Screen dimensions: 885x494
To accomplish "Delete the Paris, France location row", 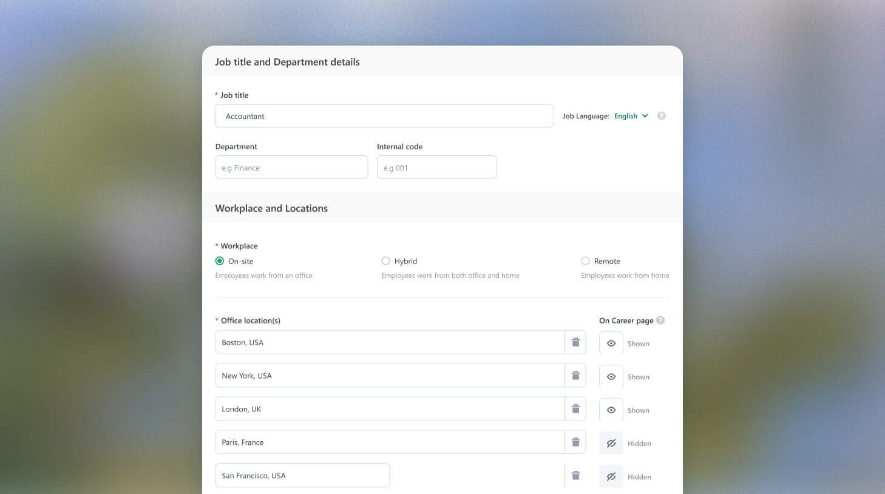I will 575,442.
